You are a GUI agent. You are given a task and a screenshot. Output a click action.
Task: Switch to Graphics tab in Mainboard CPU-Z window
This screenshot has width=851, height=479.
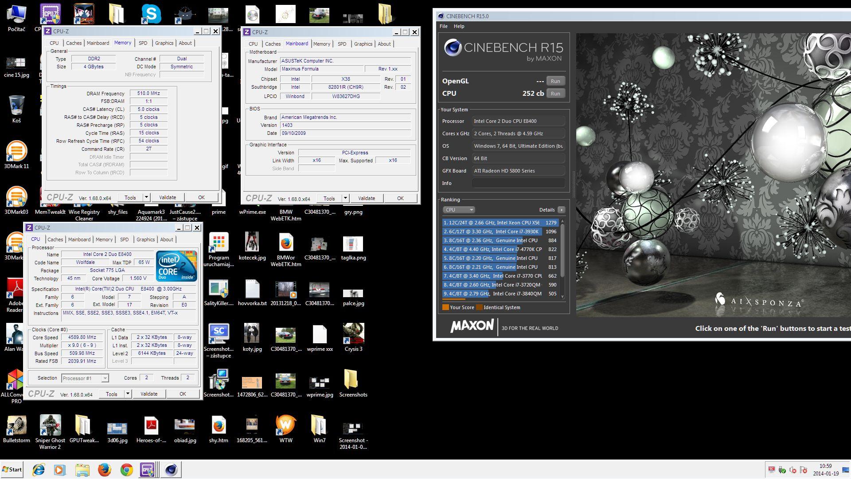363,44
